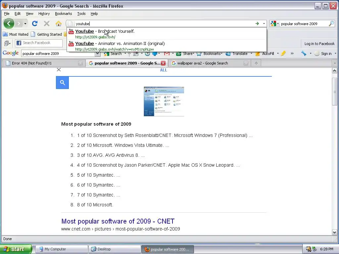Open the Edit menu
Screen dimensions: 339x254
click(18, 14)
